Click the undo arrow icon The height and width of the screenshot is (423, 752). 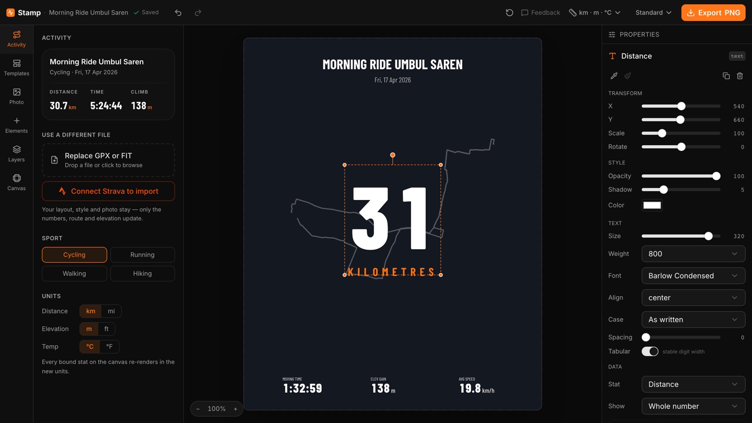(178, 13)
